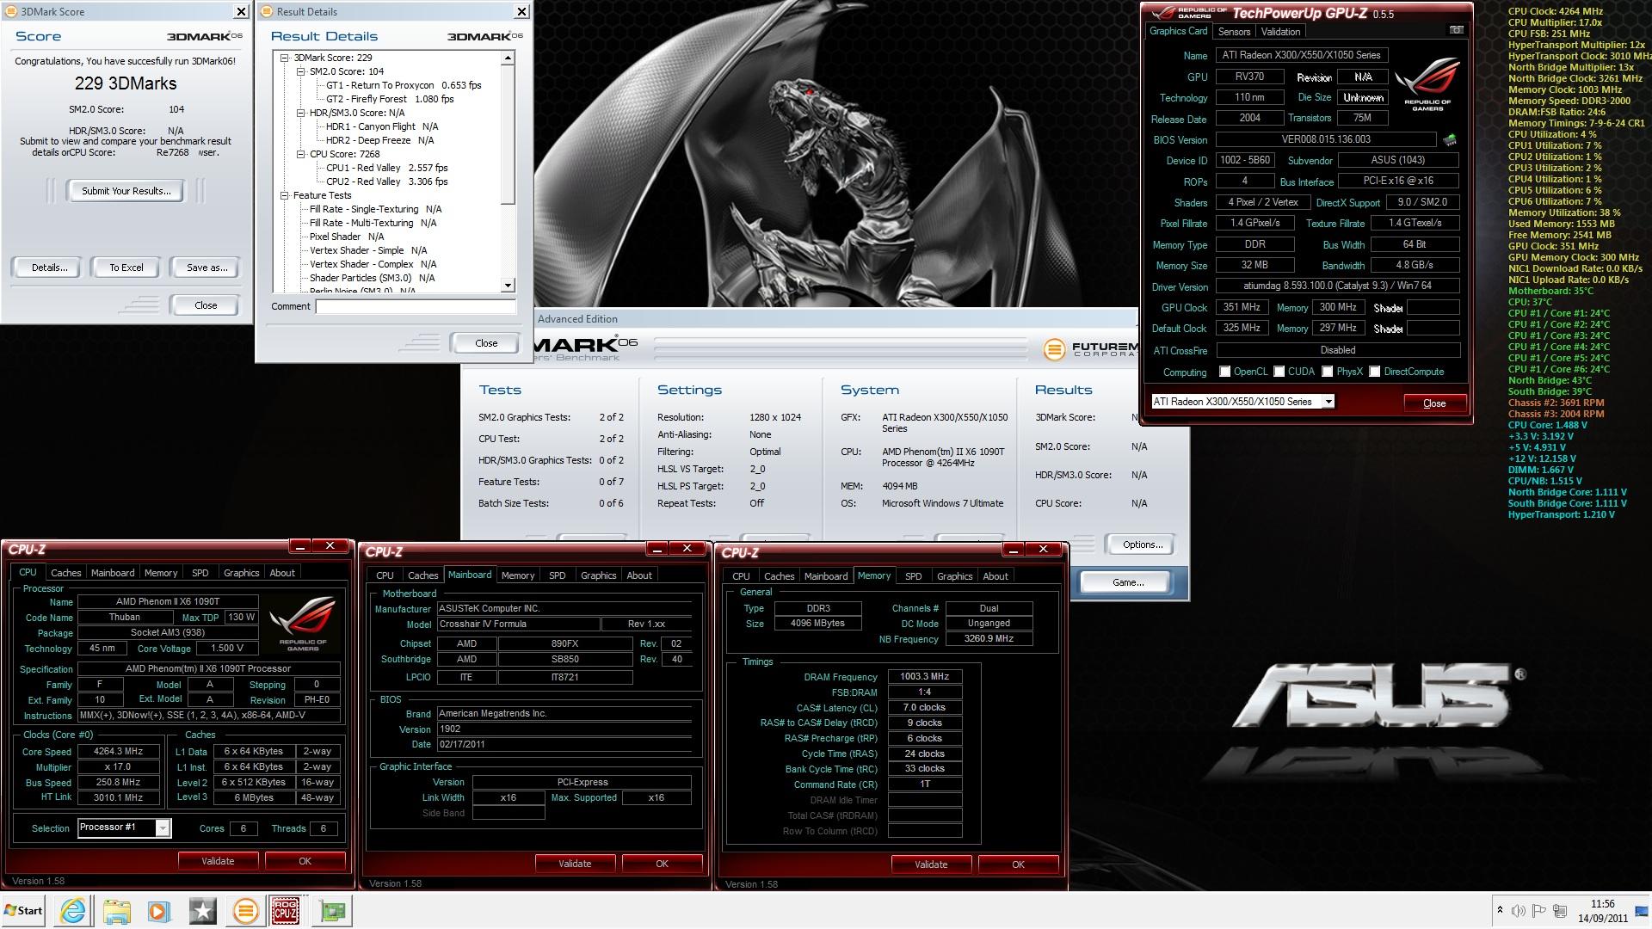
Task: Click the GPU Clock value 351 MHz
Action: [1241, 307]
